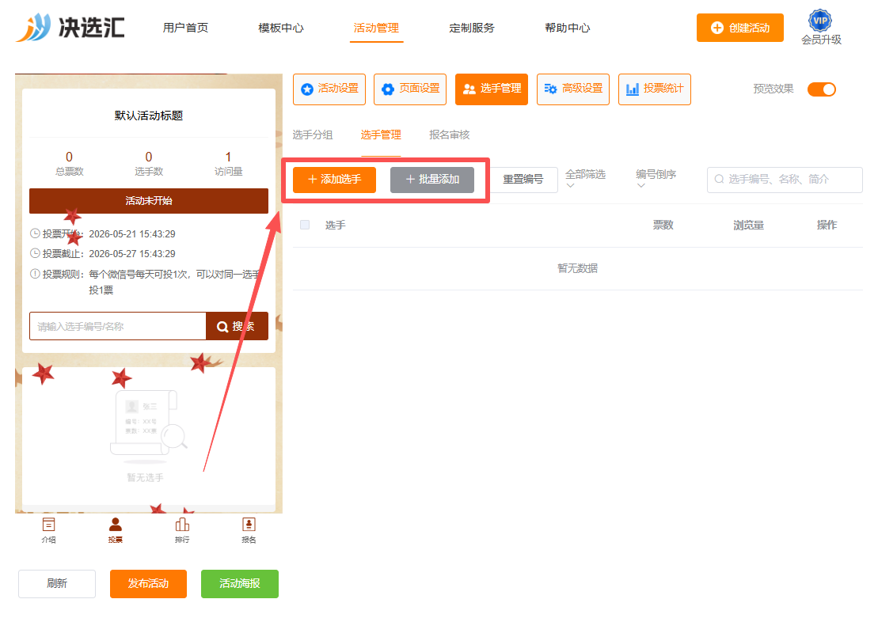Expand the 编号倒序 sort dropdown

656,179
